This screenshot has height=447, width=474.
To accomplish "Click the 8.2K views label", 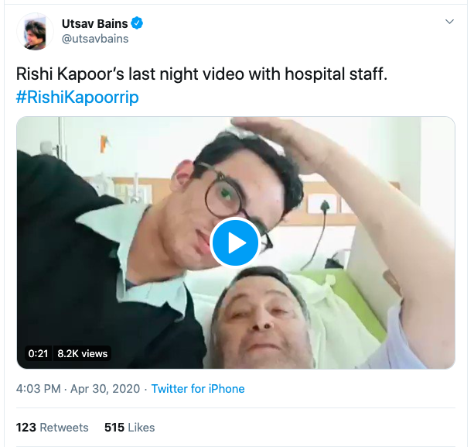I will pos(83,353).
